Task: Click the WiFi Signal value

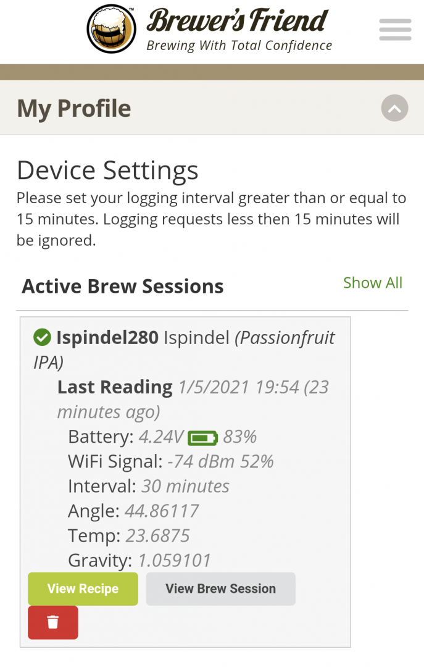Action: pyautogui.click(x=220, y=461)
